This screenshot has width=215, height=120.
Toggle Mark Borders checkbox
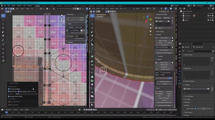pyautogui.click(x=9, y=91)
